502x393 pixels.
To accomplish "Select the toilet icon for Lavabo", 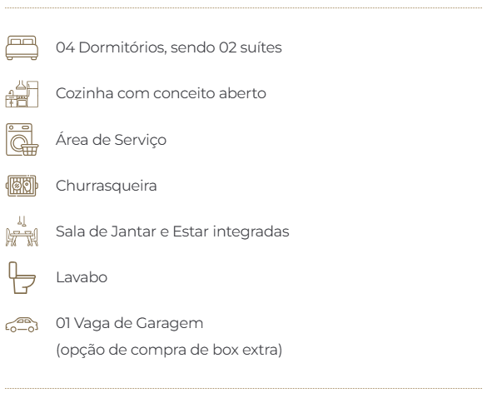I will click(x=20, y=276).
